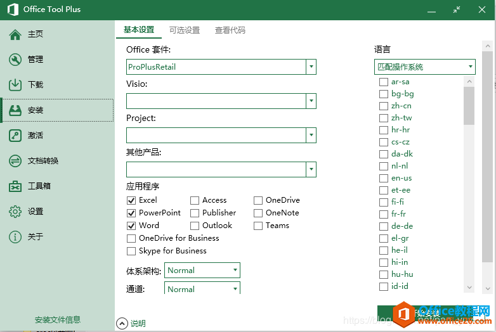Viewport: 496px width, 332px height.
Task: Click language list scrollbar thumb
Action: coord(469,106)
